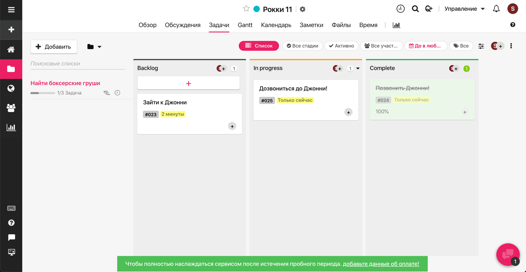Click the notification bell icon
This screenshot has width=526, height=272.
[496, 9]
